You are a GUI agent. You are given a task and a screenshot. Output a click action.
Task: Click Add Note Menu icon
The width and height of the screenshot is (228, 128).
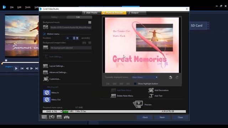(x=113, y=90)
